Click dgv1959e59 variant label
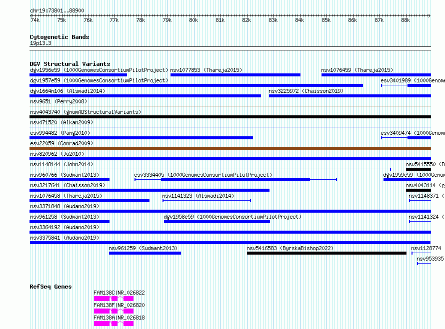 click(x=414, y=175)
